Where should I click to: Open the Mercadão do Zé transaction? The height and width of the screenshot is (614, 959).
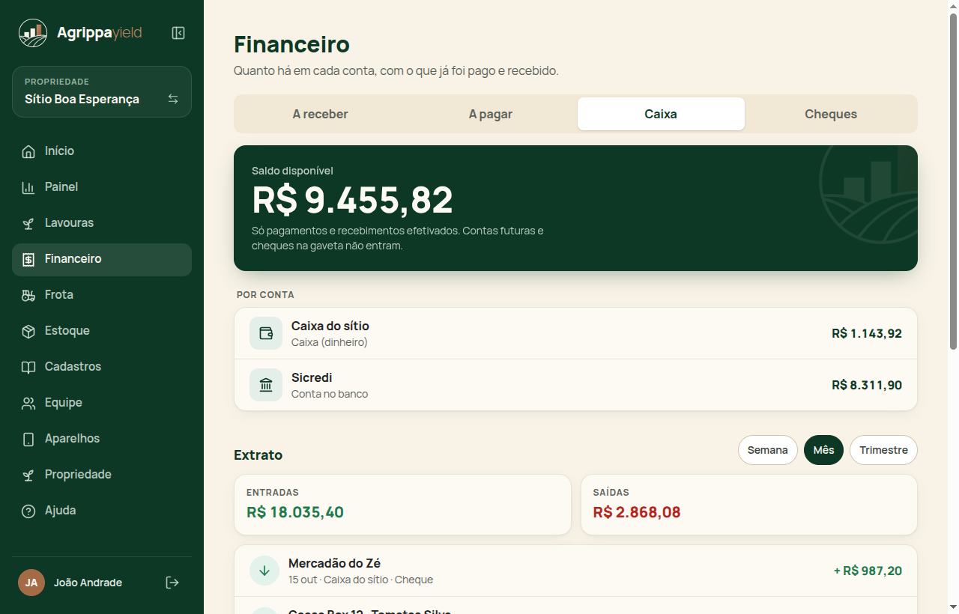click(575, 571)
